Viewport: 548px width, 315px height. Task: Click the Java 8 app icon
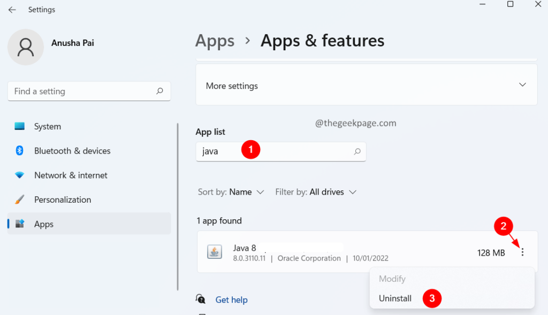pyautogui.click(x=215, y=252)
